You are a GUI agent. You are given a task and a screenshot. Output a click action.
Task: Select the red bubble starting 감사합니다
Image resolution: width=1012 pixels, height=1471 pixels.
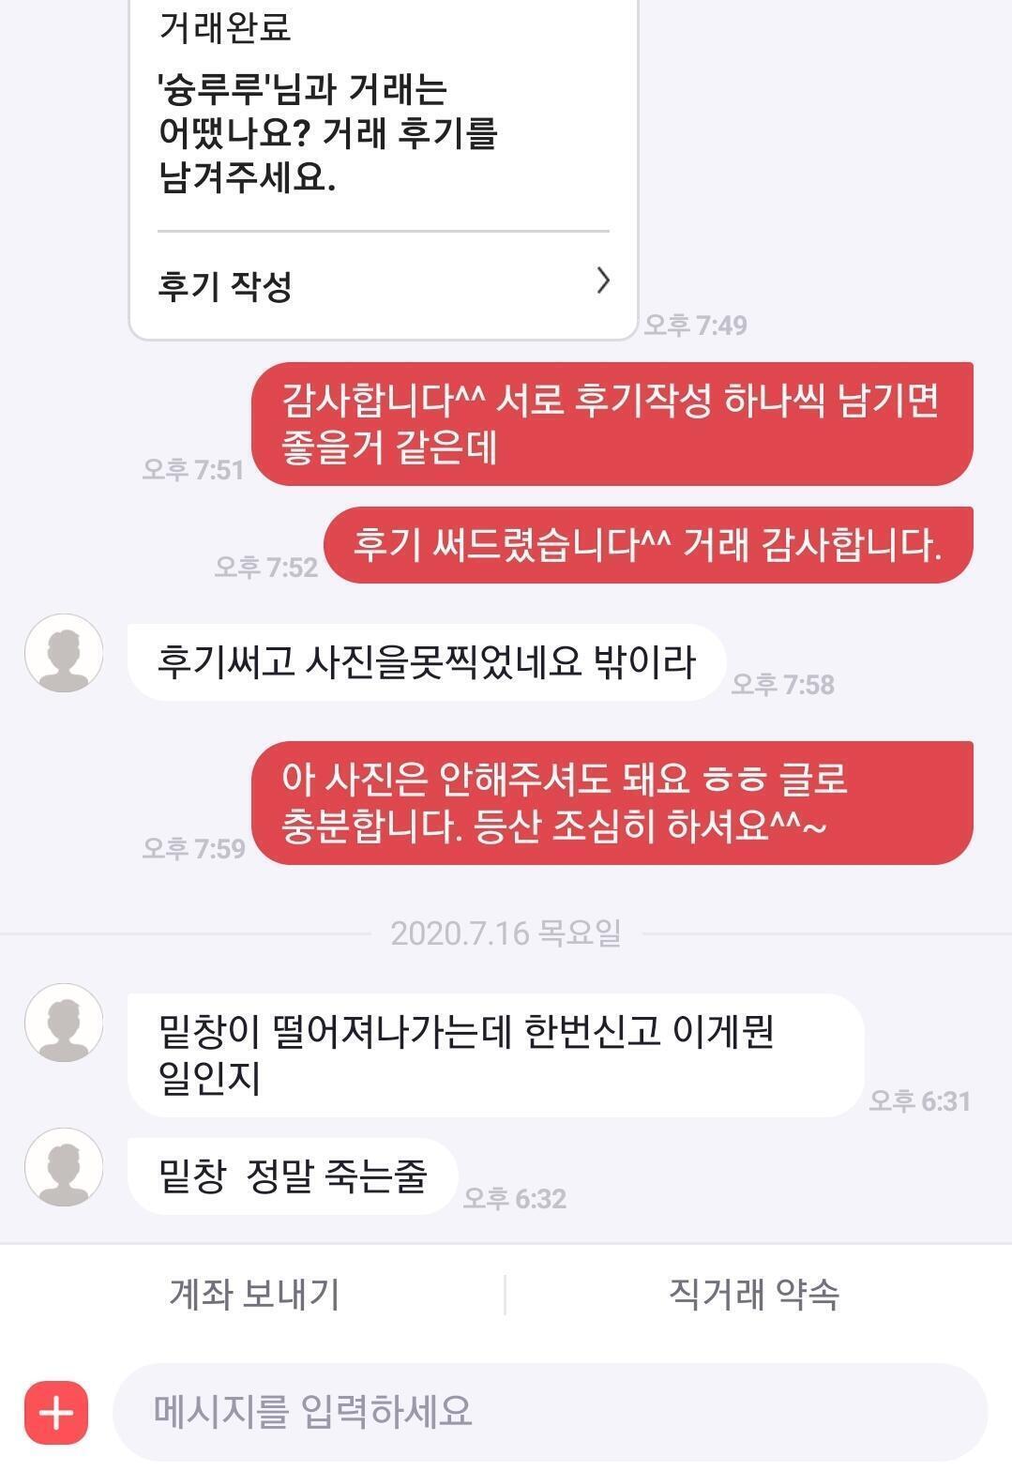coord(612,424)
